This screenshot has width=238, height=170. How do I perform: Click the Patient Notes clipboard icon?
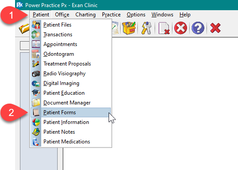pos(36,132)
